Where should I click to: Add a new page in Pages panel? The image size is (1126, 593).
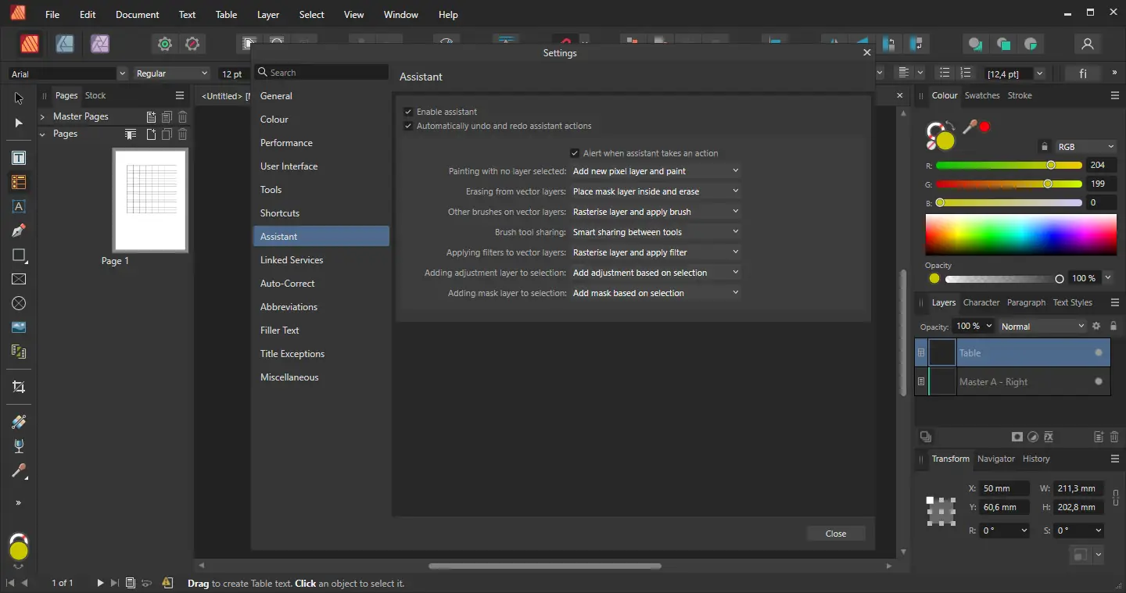(152, 134)
